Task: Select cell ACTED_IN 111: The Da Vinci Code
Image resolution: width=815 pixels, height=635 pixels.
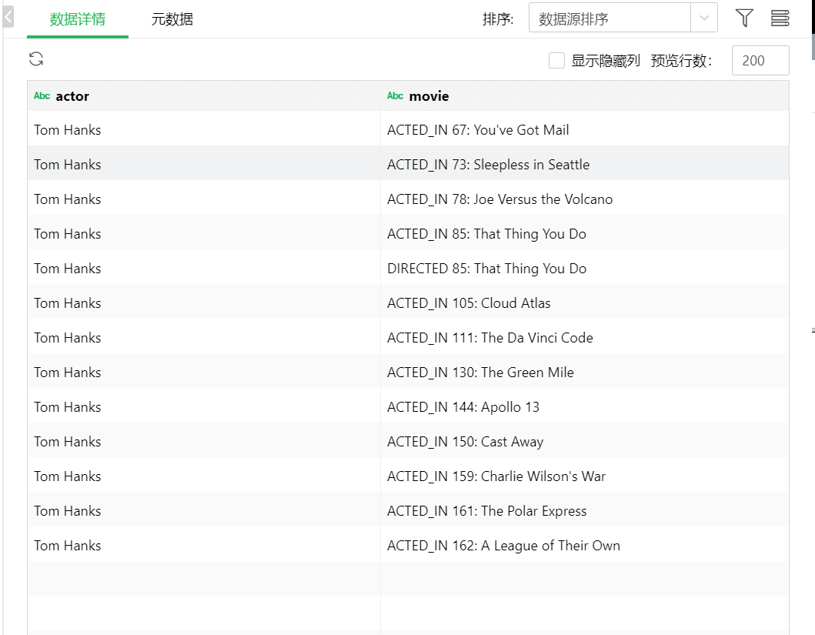Action: [x=585, y=338]
